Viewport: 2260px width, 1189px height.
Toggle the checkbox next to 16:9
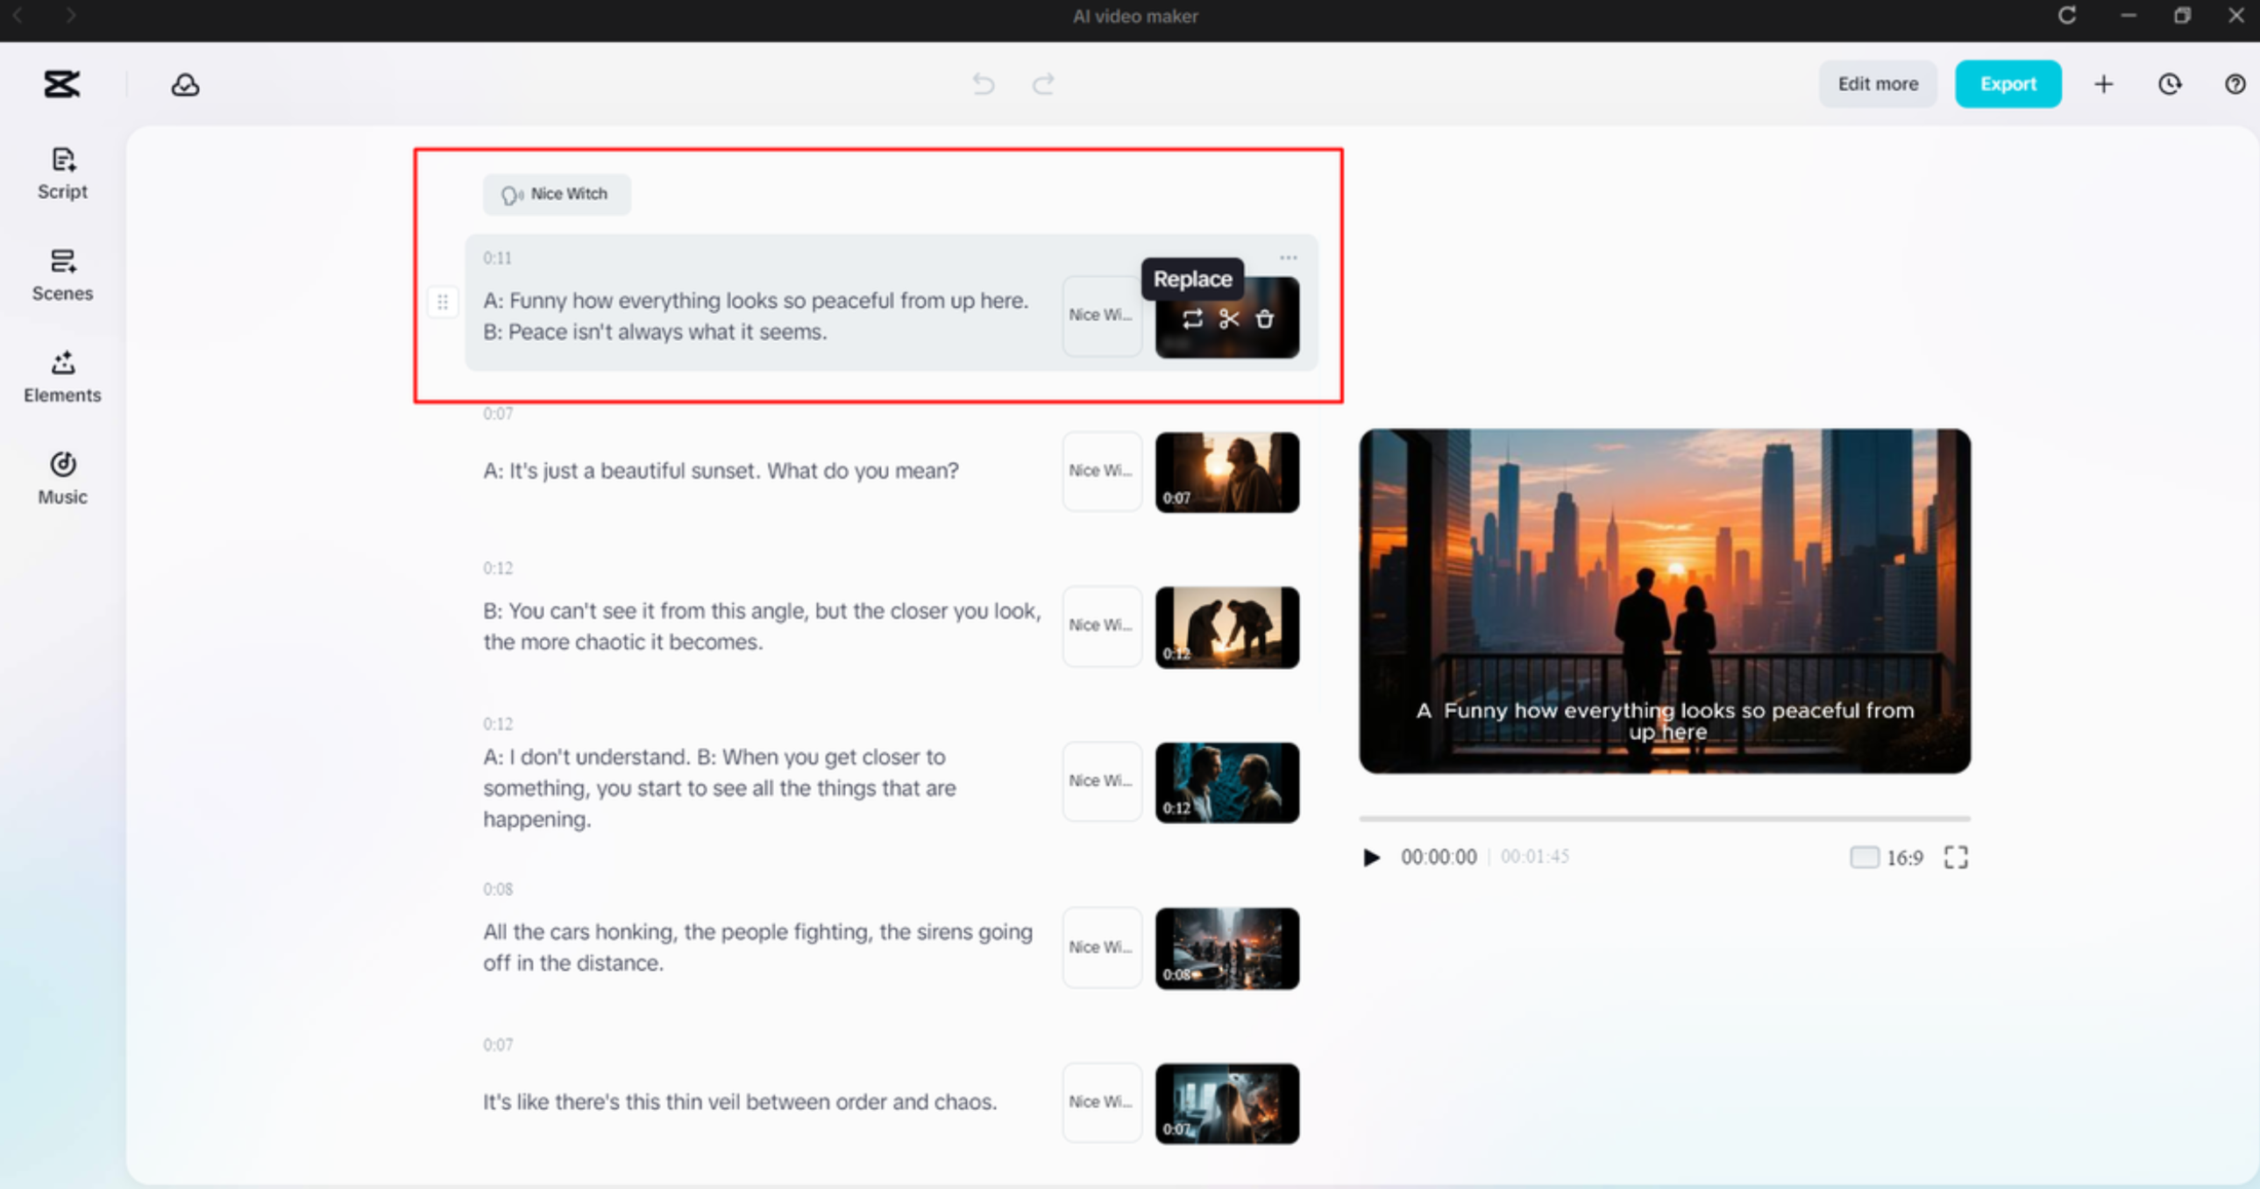coord(1864,857)
